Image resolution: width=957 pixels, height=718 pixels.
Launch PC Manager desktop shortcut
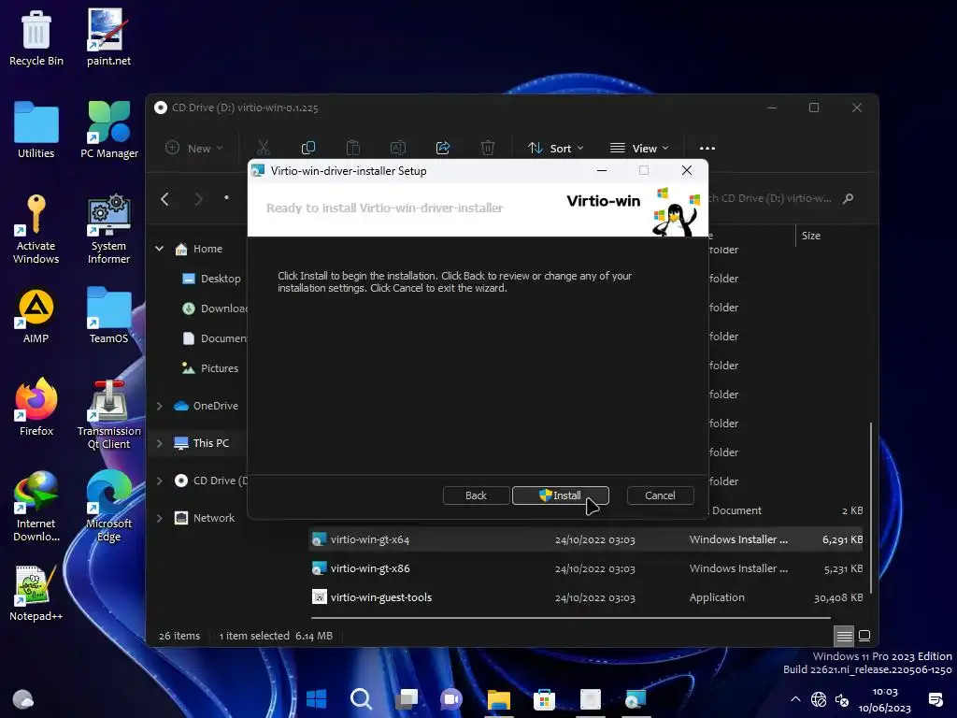click(x=109, y=130)
